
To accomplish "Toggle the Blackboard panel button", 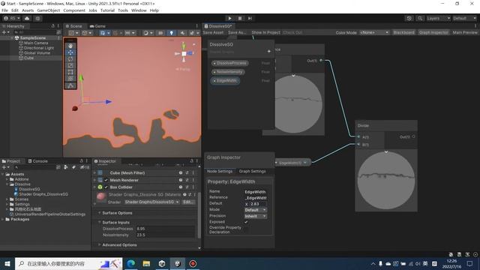I will [x=404, y=32].
